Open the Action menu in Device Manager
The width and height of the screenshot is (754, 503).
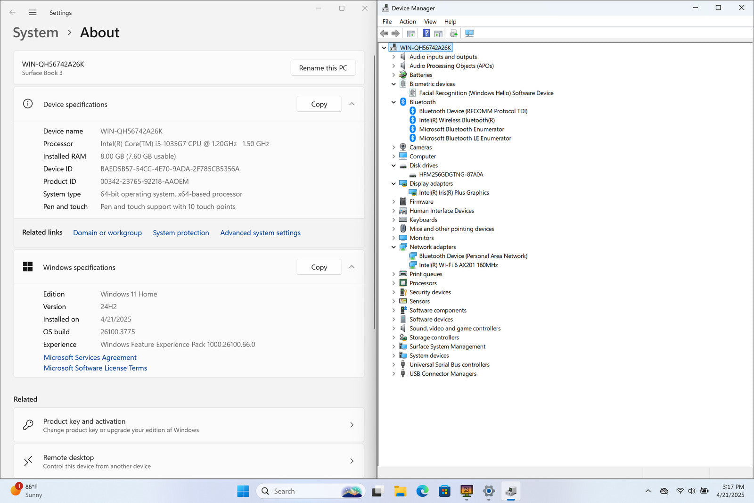coord(408,22)
